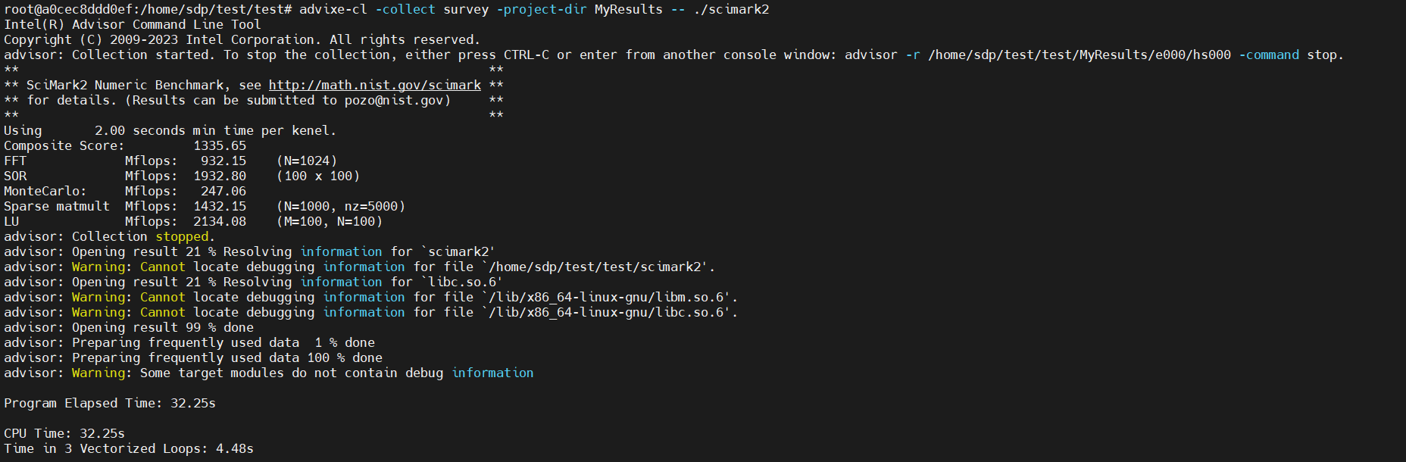This screenshot has width=1406, height=462.
Task: Click the ./scimark2 executable in the prompt line
Action: point(731,9)
